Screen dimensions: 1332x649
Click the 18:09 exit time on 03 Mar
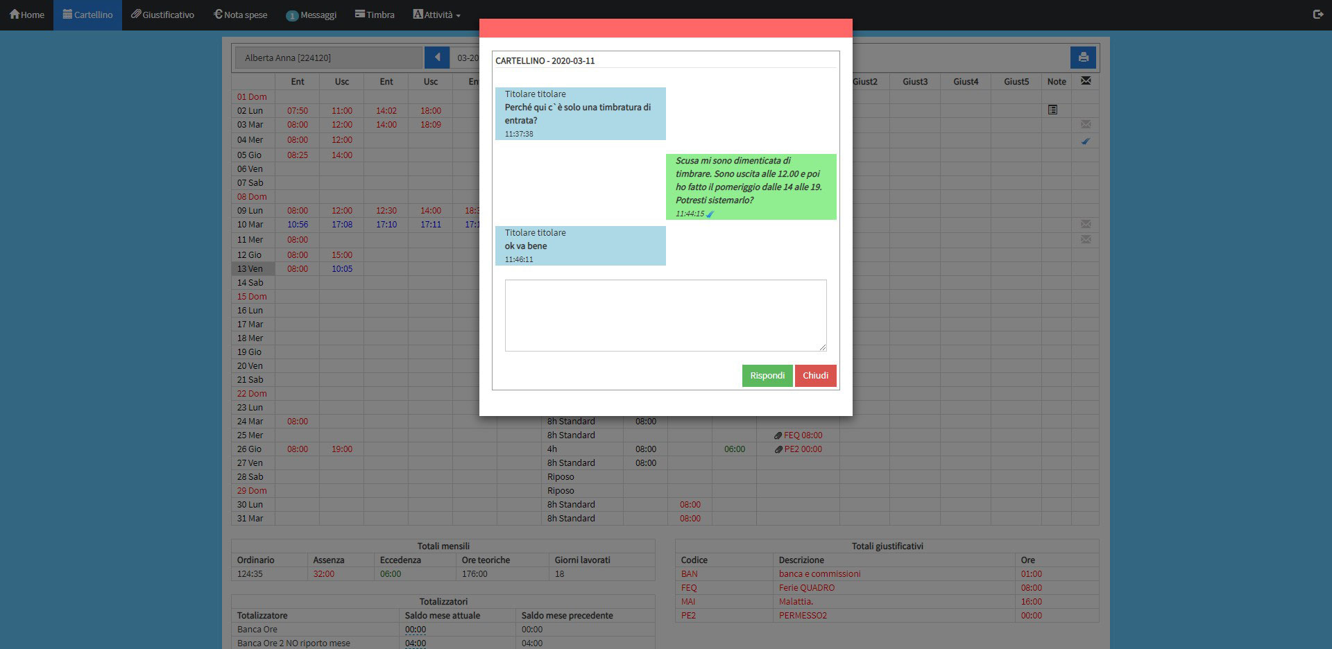(x=431, y=124)
